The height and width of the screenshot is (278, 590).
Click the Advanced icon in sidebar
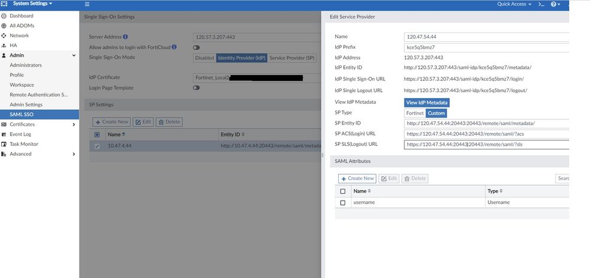[x=4, y=154]
